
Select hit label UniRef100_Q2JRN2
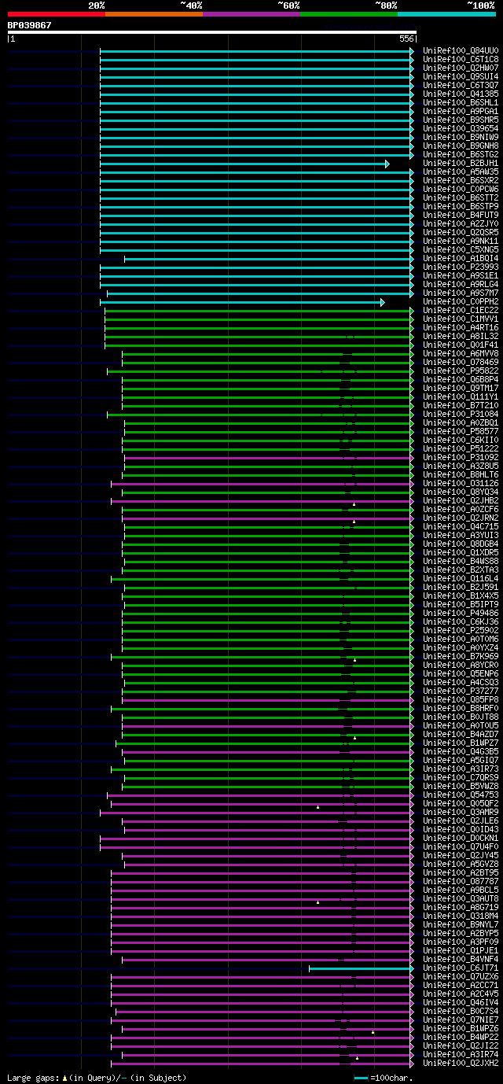(461, 518)
